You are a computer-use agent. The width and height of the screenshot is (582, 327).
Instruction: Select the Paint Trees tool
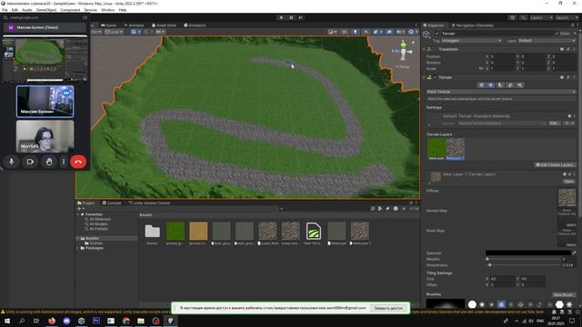[x=500, y=84]
